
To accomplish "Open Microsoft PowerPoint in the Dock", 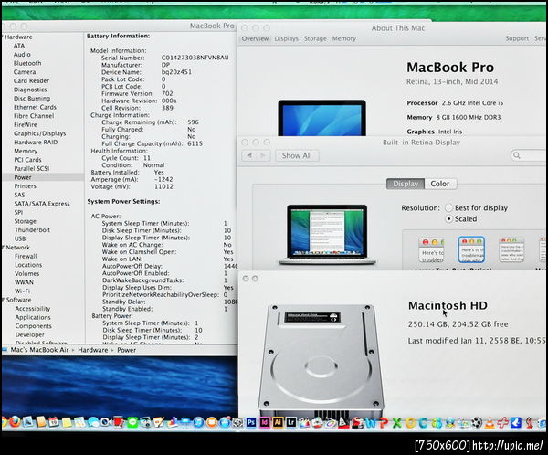I will [384, 423].
